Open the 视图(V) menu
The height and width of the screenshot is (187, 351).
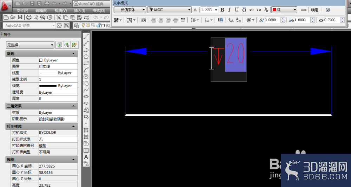pos(61,11)
